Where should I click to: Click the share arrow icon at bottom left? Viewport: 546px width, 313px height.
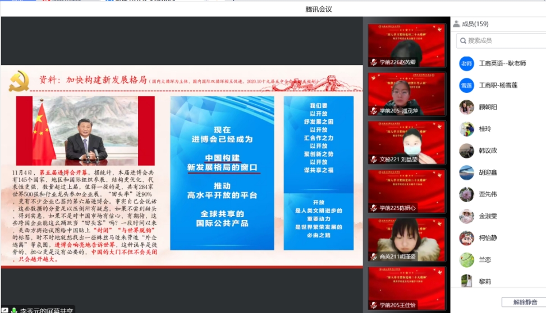4,310
